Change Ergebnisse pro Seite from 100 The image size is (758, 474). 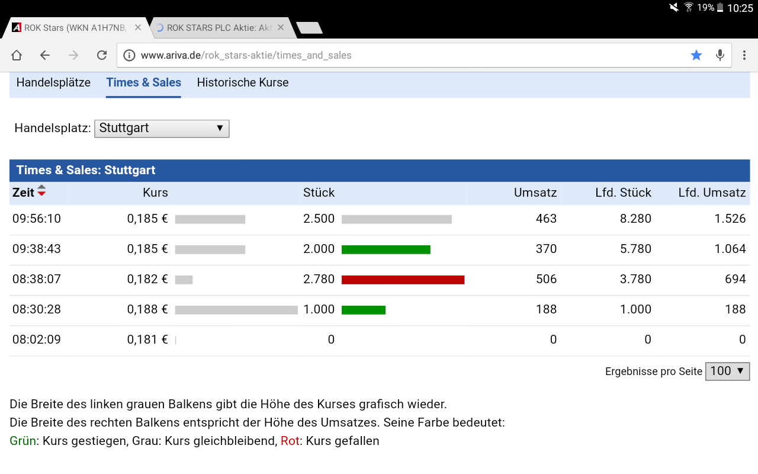(727, 371)
